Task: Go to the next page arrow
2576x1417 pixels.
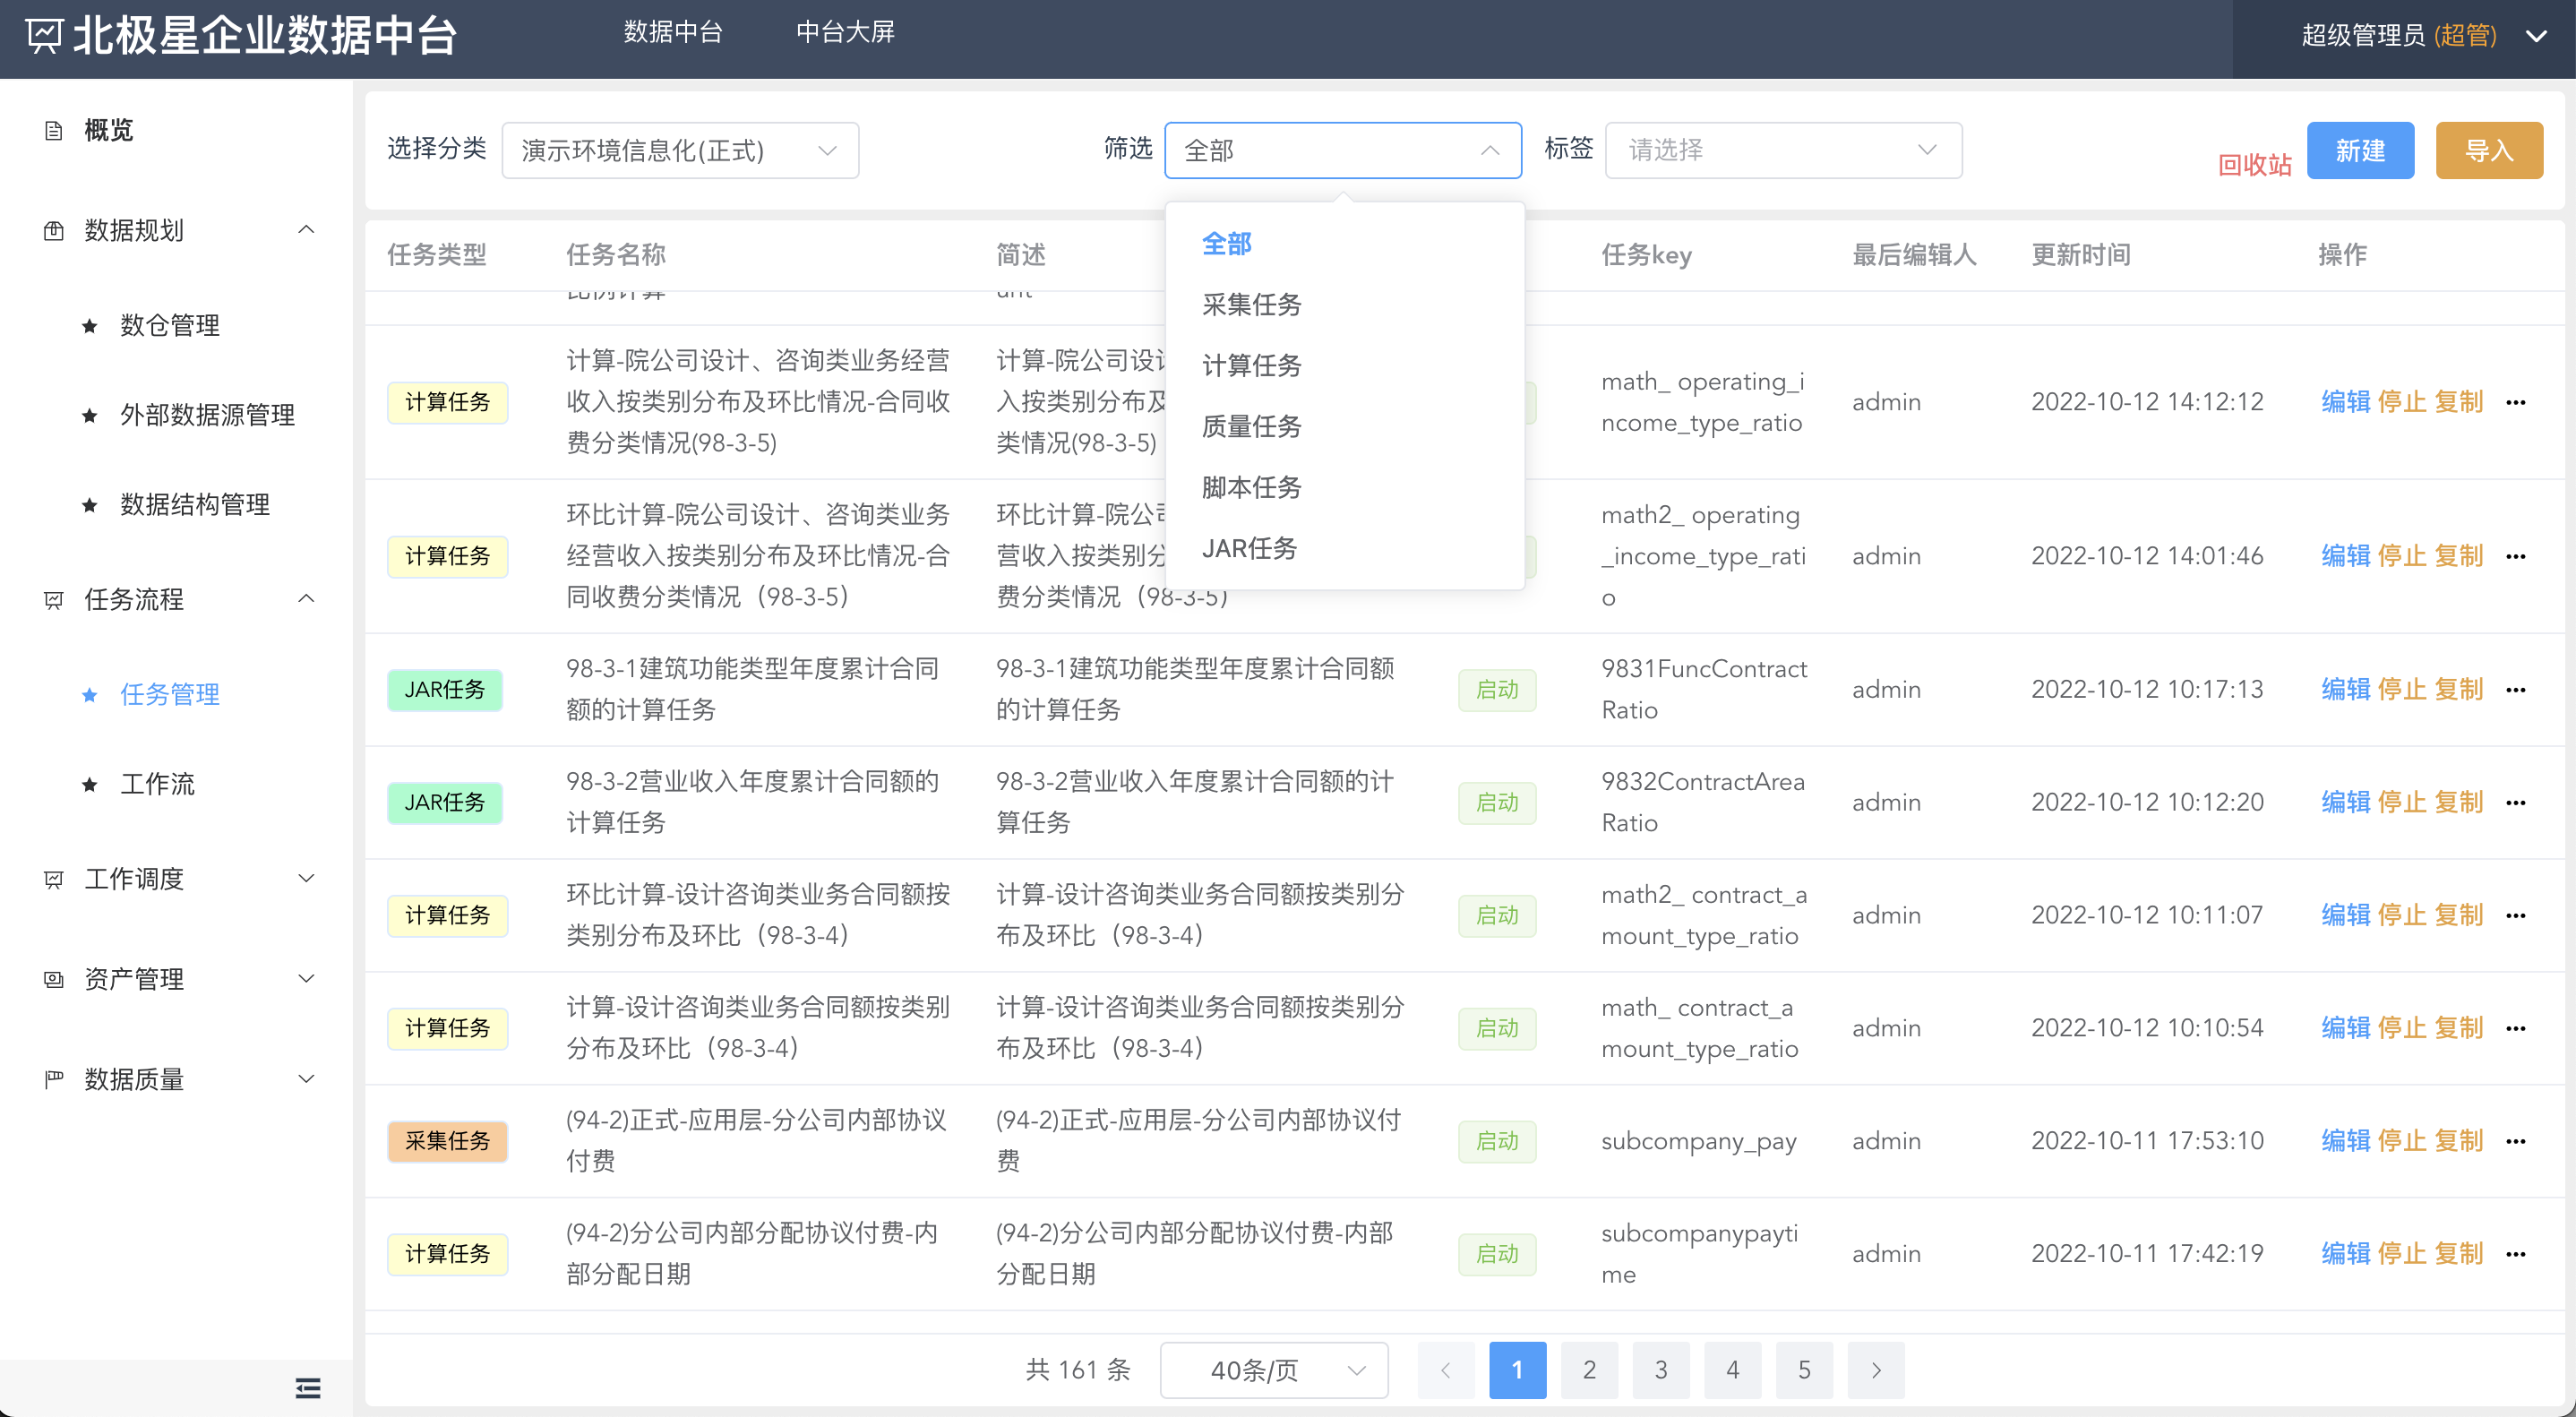Action: (x=1876, y=1370)
